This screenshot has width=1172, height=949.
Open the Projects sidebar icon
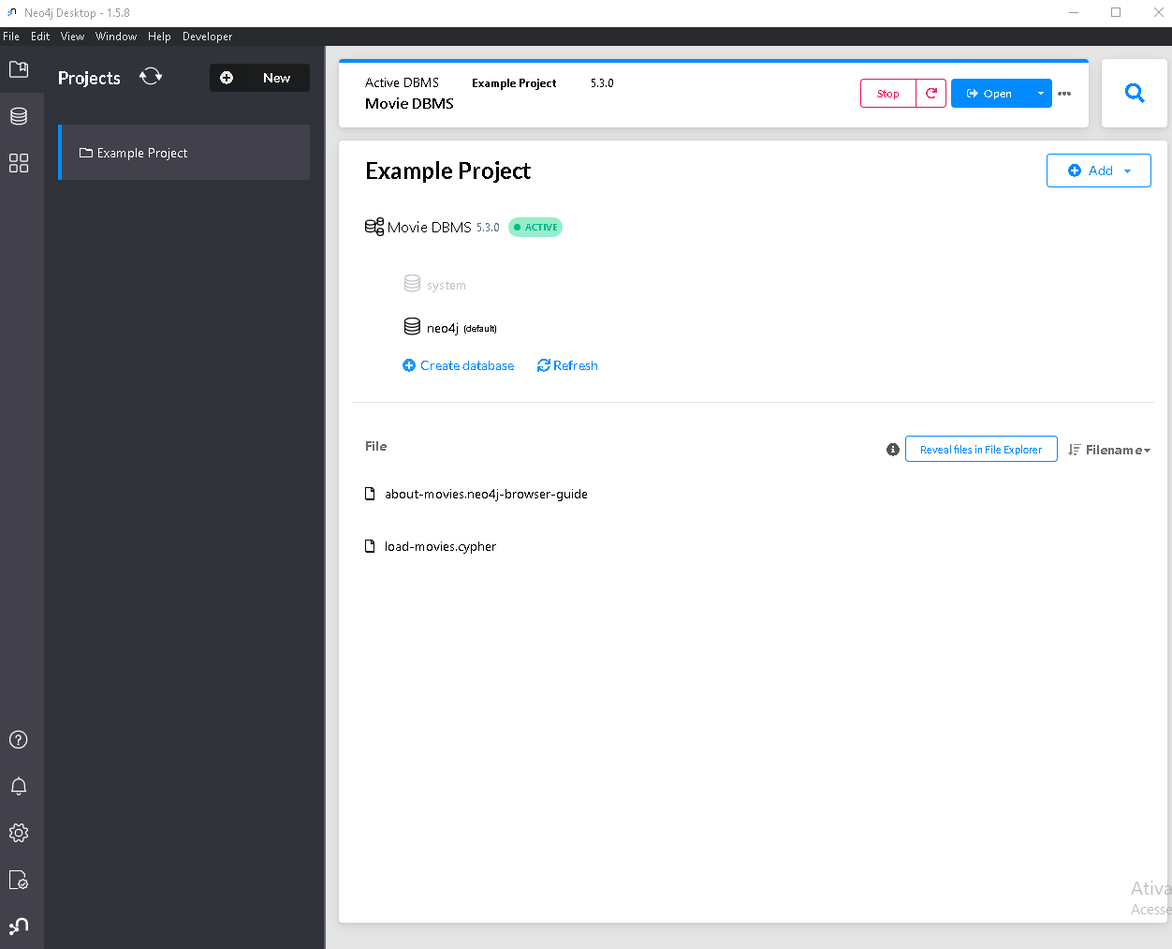pos(19,69)
